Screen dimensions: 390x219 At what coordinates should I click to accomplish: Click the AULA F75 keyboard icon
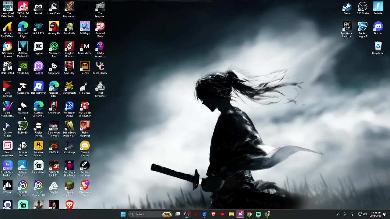coord(38,28)
